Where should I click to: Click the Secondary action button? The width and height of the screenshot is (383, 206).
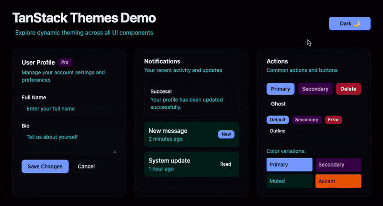(315, 89)
